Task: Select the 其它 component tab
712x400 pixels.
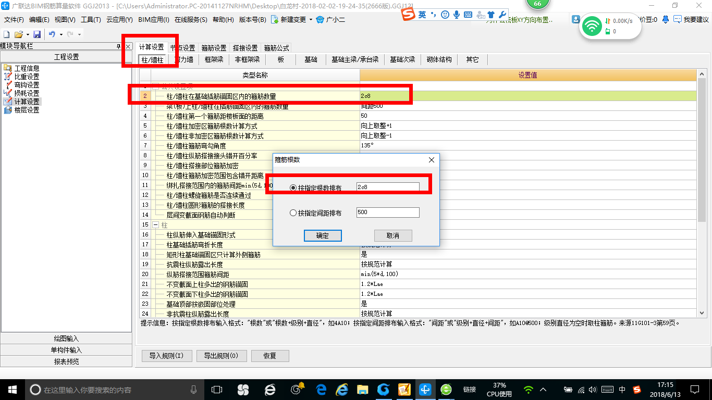Action: pyautogui.click(x=472, y=60)
